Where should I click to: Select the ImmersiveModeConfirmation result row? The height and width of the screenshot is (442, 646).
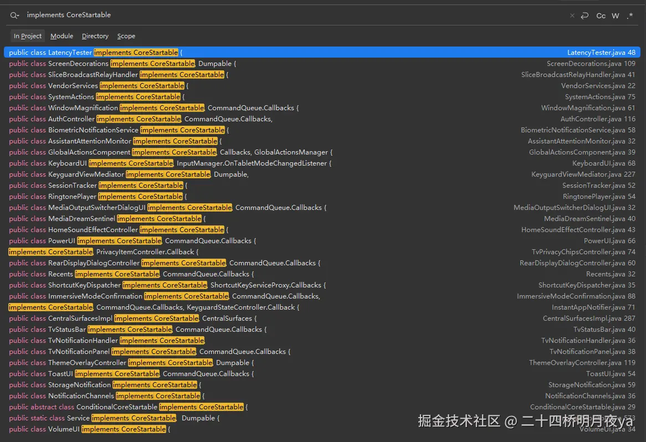322,296
